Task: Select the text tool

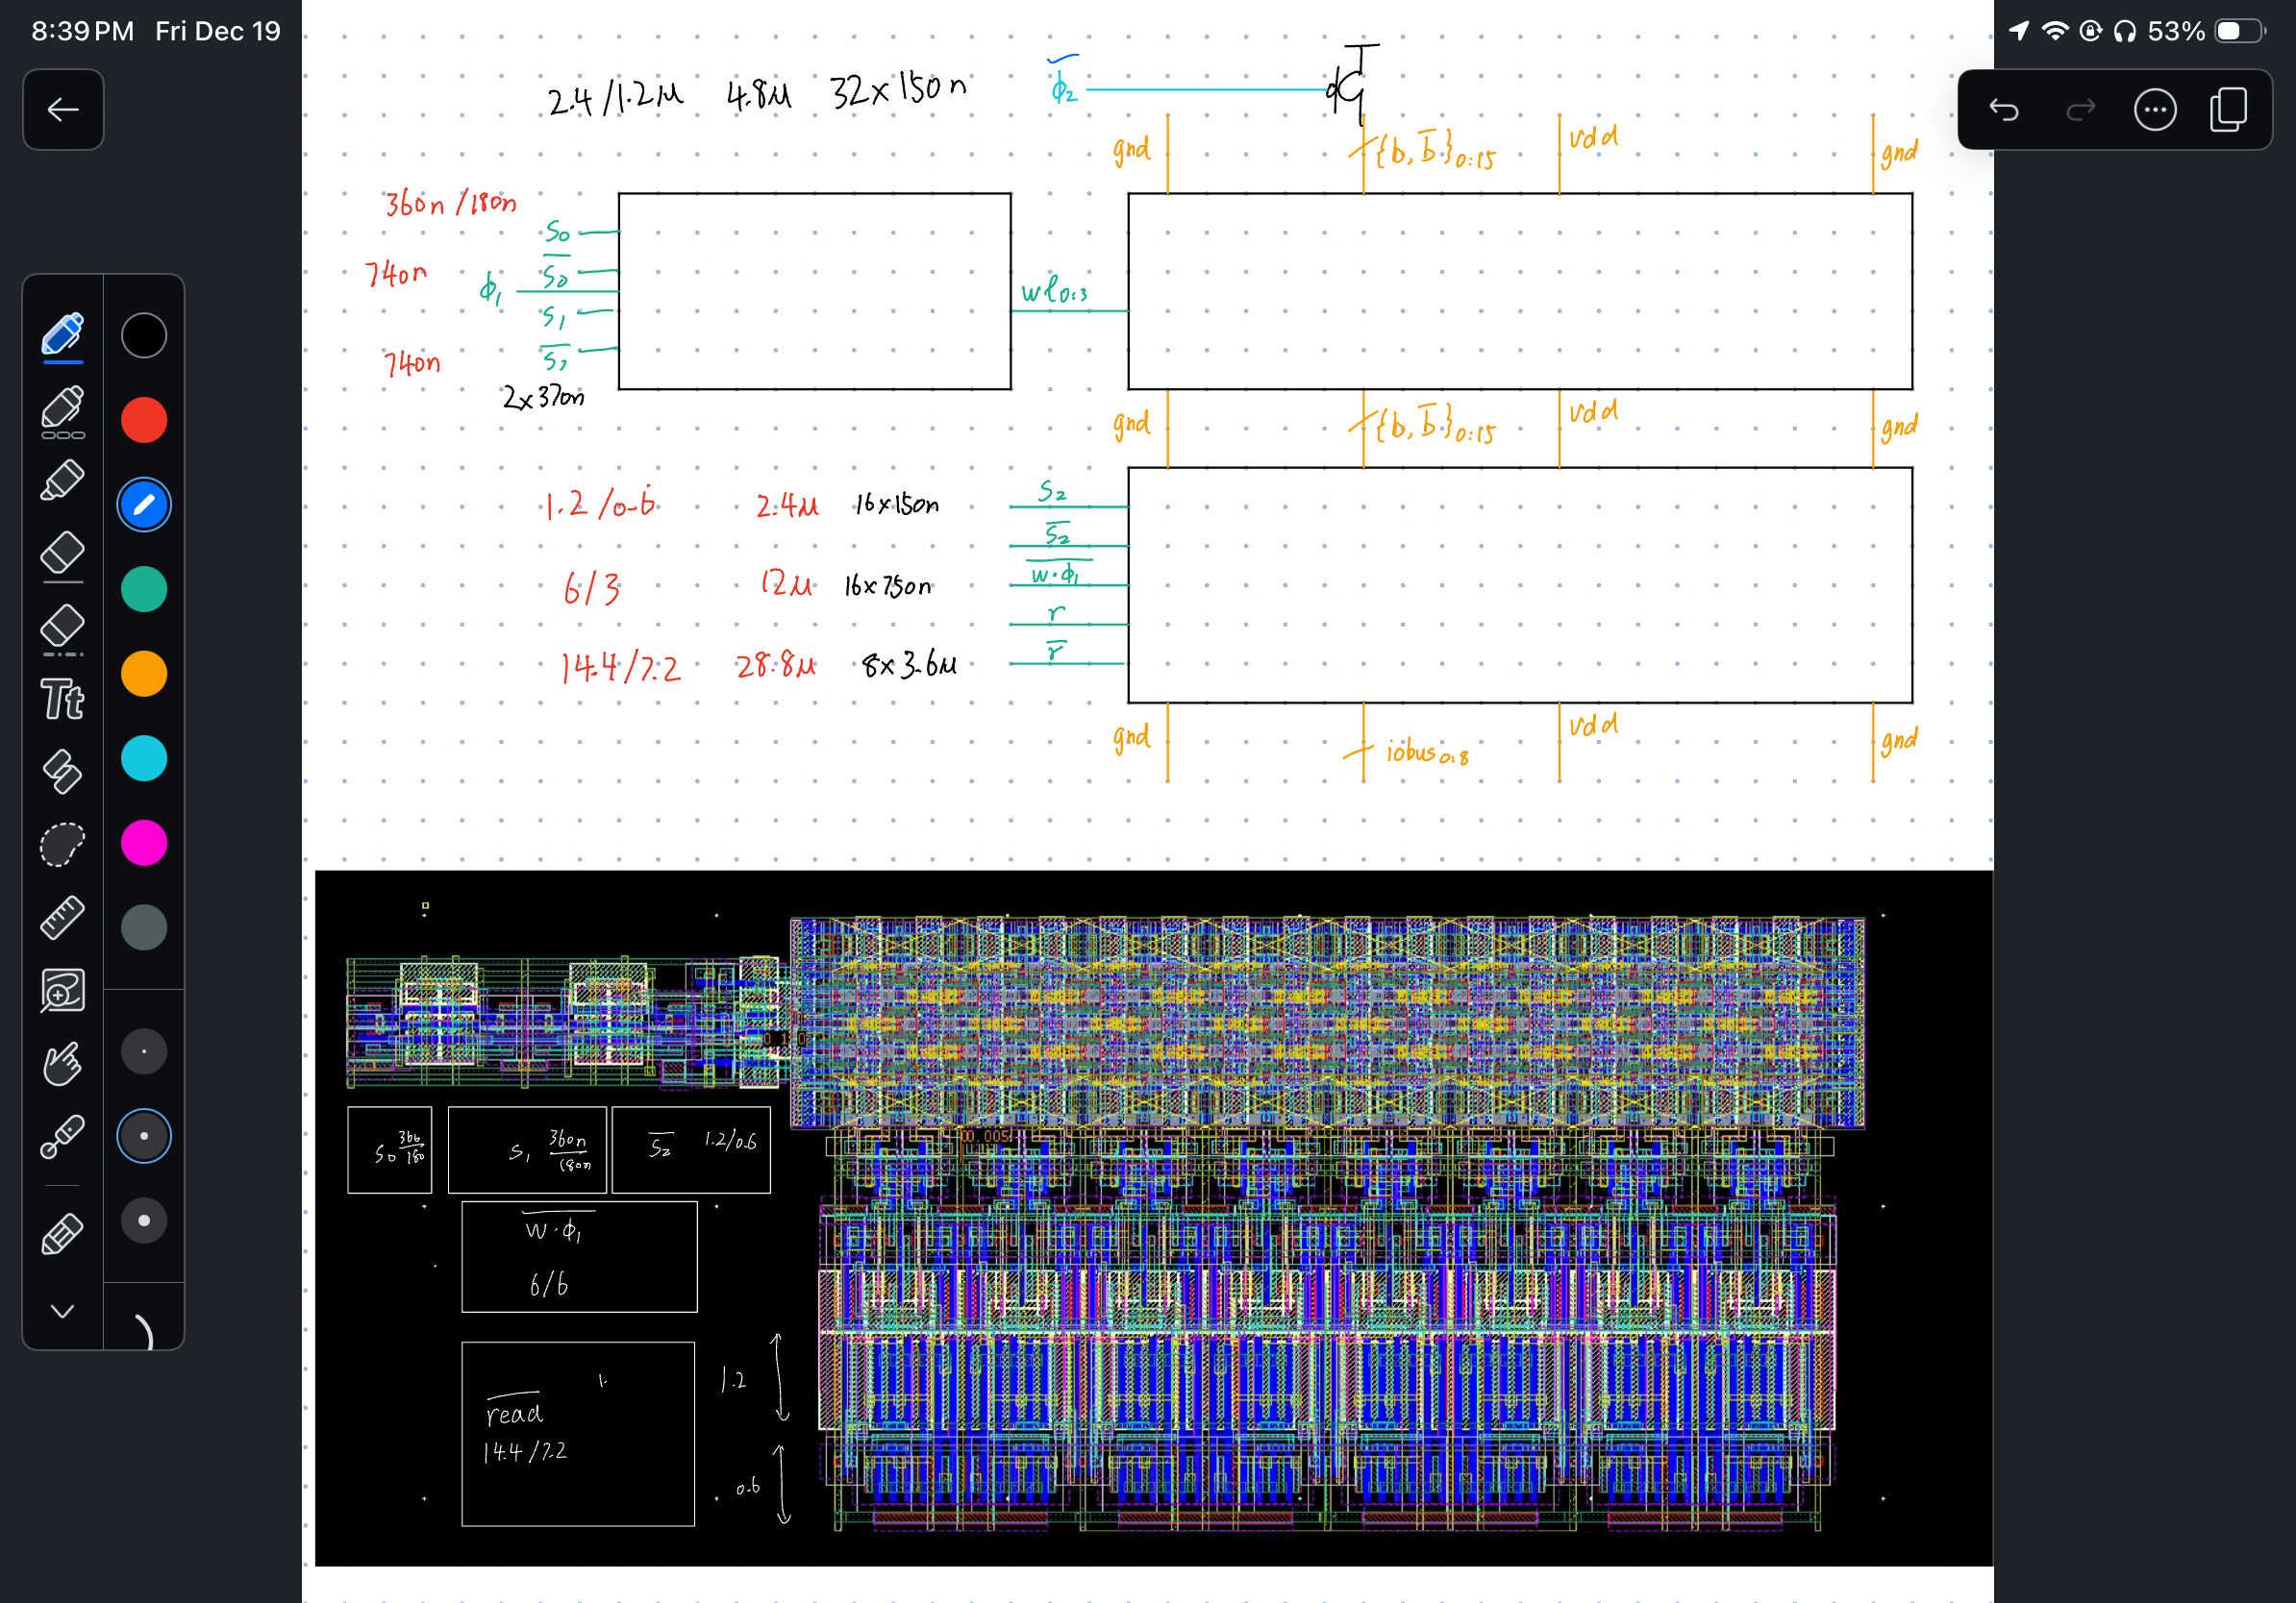Action: point(62,700)
